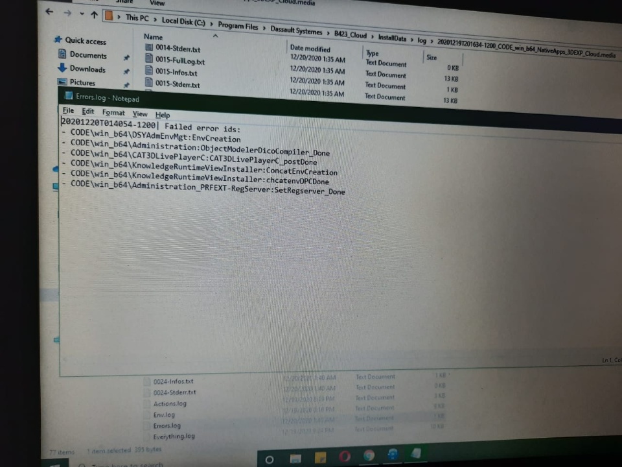Click the folder icon in address bar
This screenshot has height=467, width=622.
[x=109, y=16]
